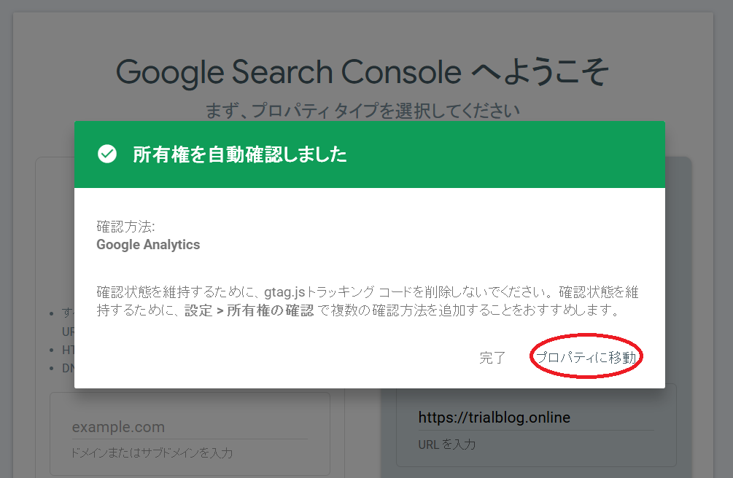Viewport: 733px width, 478px height.
Task: Select the Google Analytics verification method text
Action: click(148, 245)
